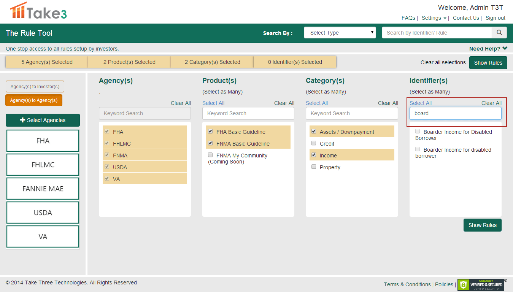
Task: Click Select All under Category(s)
Action: (x=316, y=103)
